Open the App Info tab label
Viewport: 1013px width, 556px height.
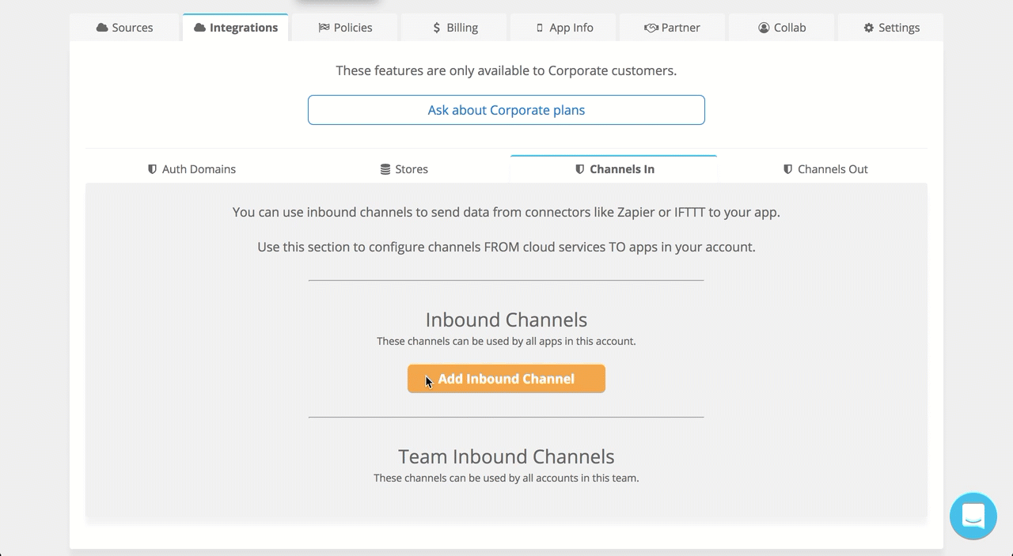571,28
